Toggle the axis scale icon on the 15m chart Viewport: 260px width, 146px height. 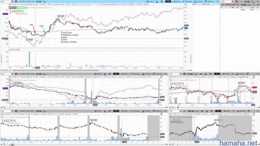click(161, 114)
